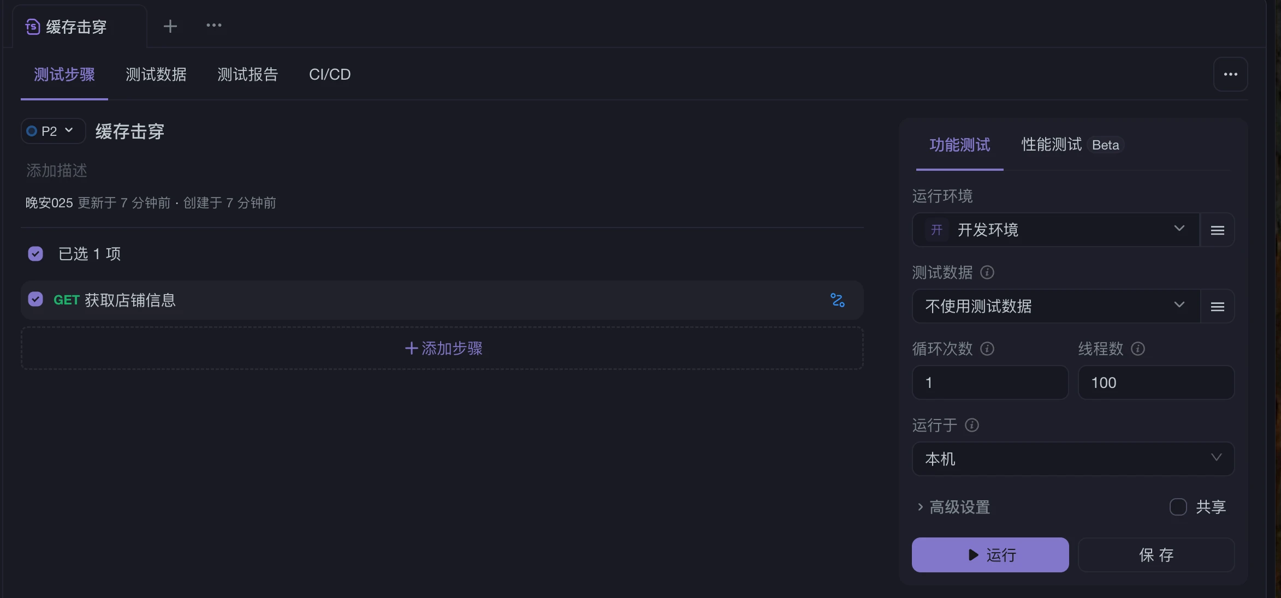Click the info icon next to 运行于
The image size is (1281, 598).
(x=972, y=425)
